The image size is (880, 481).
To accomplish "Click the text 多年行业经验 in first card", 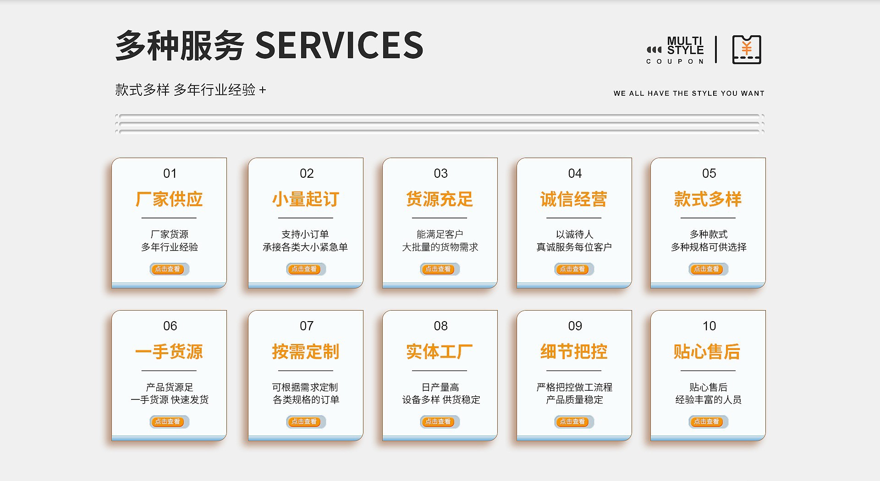I will [x=170, y=247].
